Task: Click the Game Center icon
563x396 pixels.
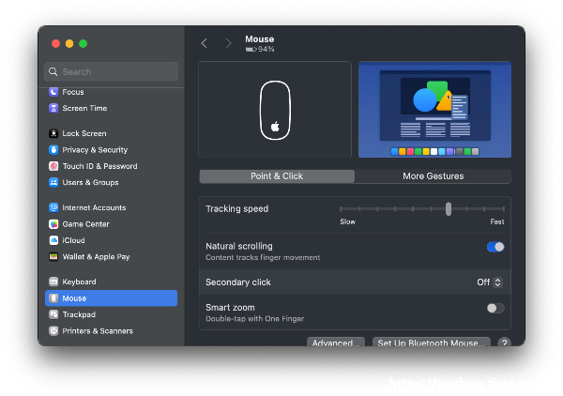Action: coord(53,224)
